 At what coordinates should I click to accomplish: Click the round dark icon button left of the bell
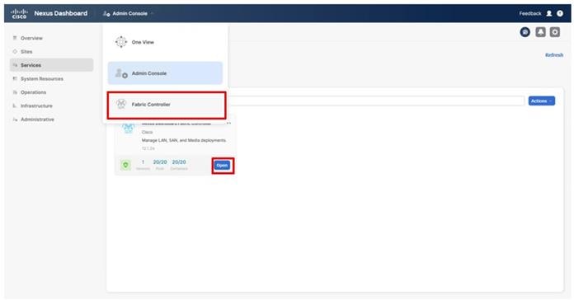point(525,32)
